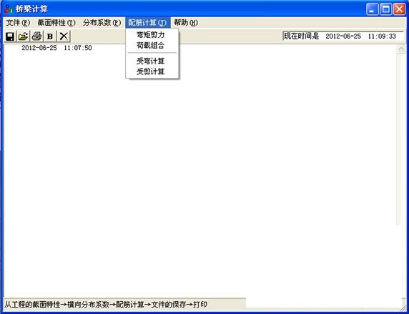This screenshot has width=409, height=314.
Task: Toggle the Bold B toolbar button
Action: click(50, 36)
